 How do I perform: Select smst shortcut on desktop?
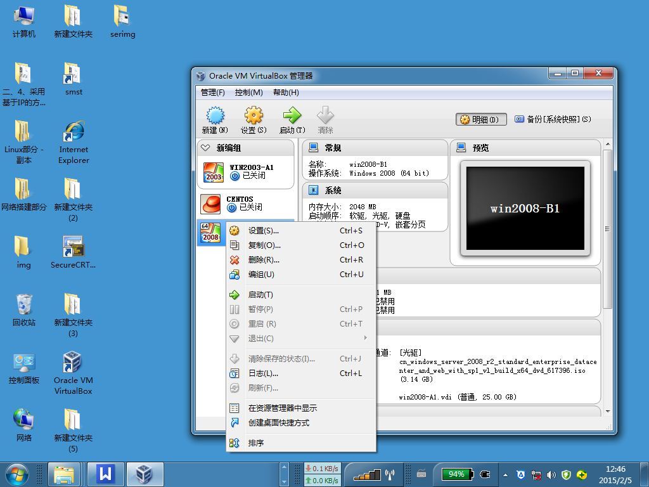coord(74,79)
